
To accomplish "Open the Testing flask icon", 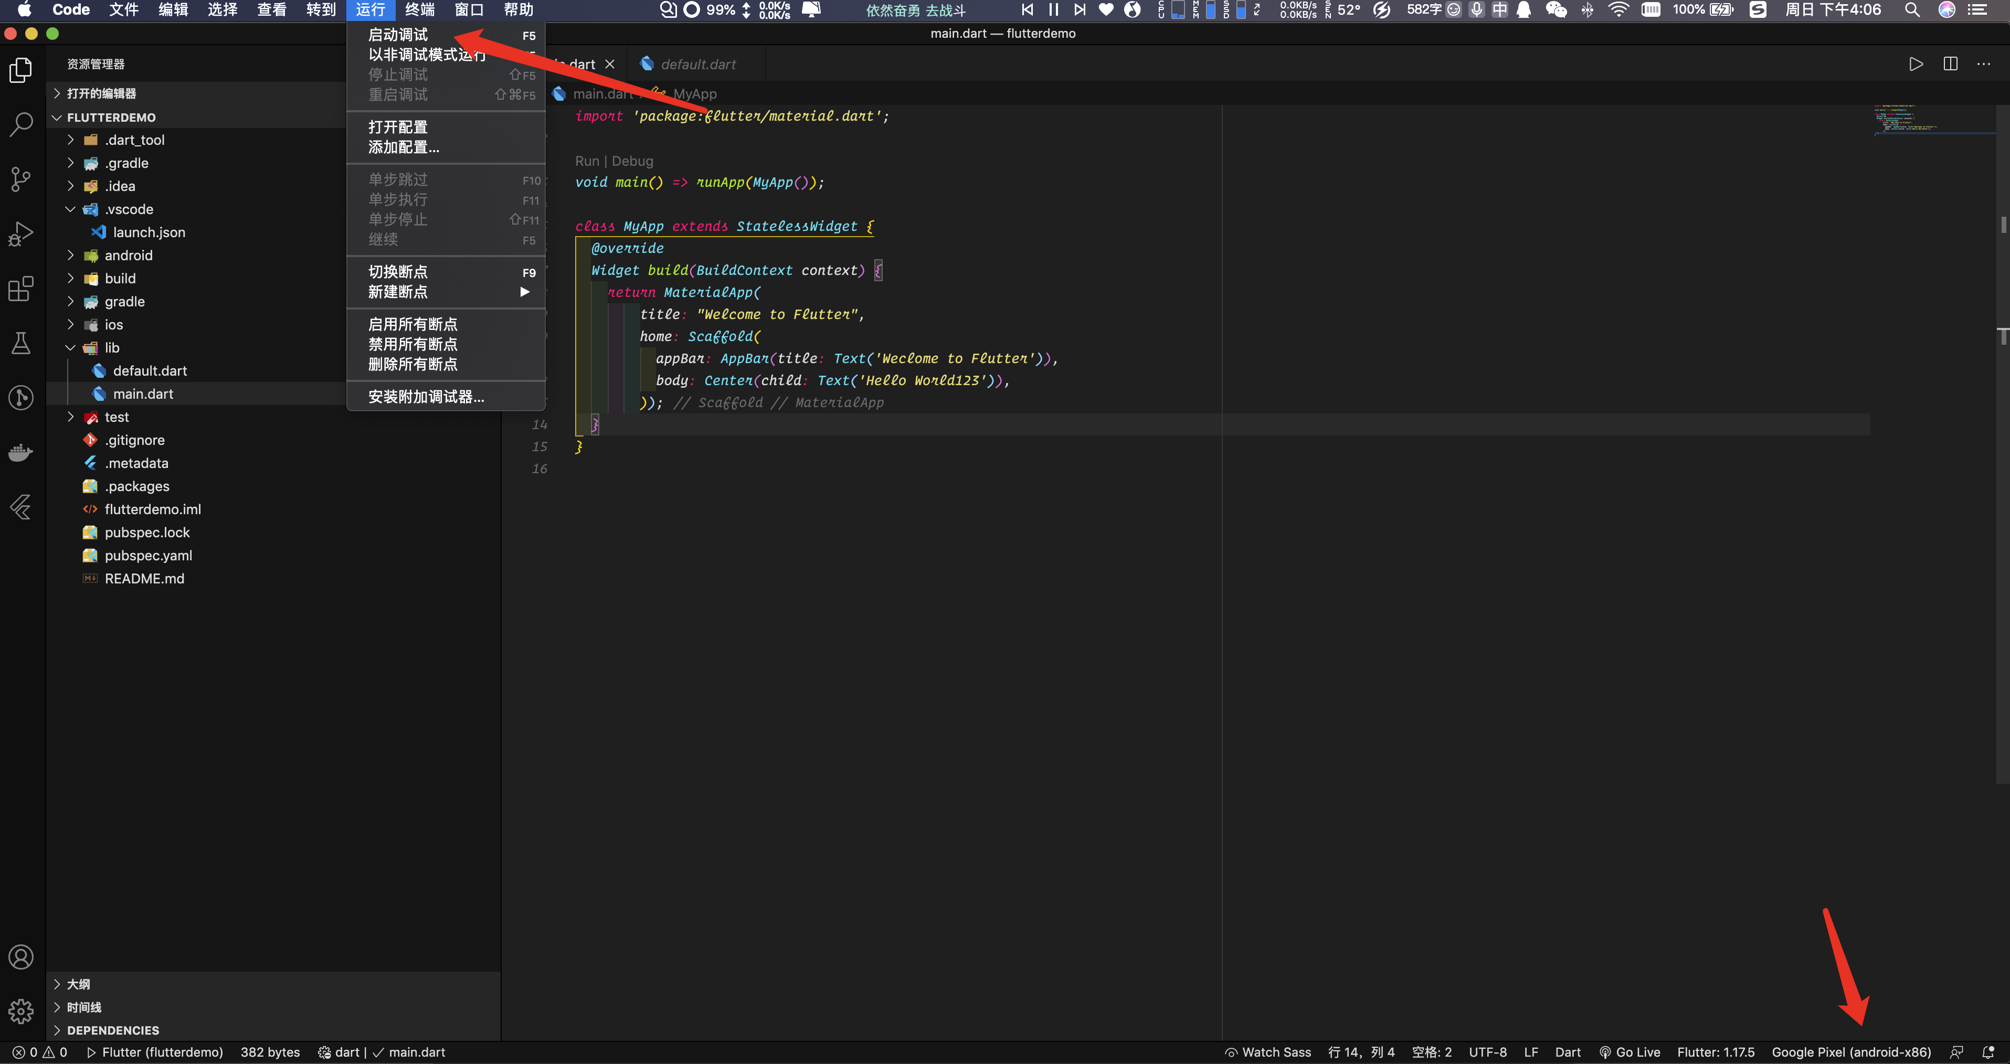I will (21, 343).
